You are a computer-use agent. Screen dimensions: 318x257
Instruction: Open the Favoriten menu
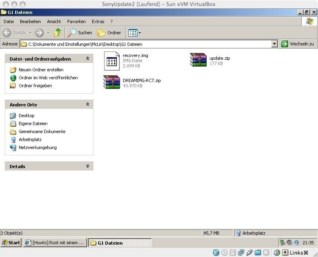76,22
